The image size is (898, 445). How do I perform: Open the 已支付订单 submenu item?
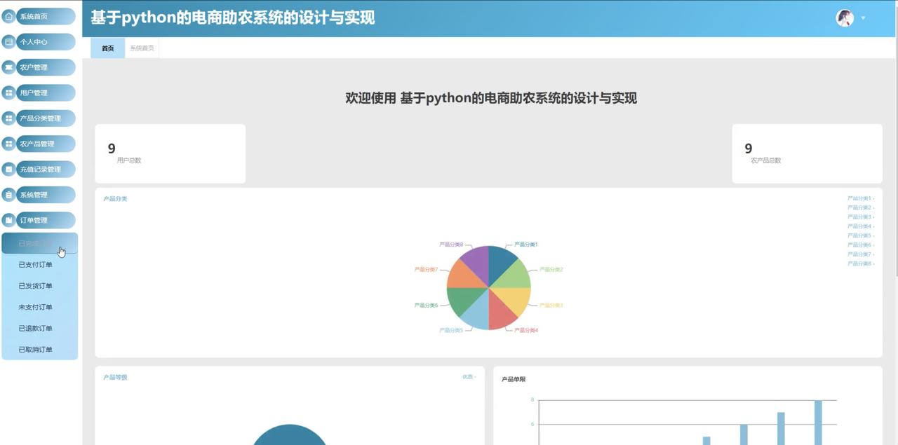pos(39,265)
